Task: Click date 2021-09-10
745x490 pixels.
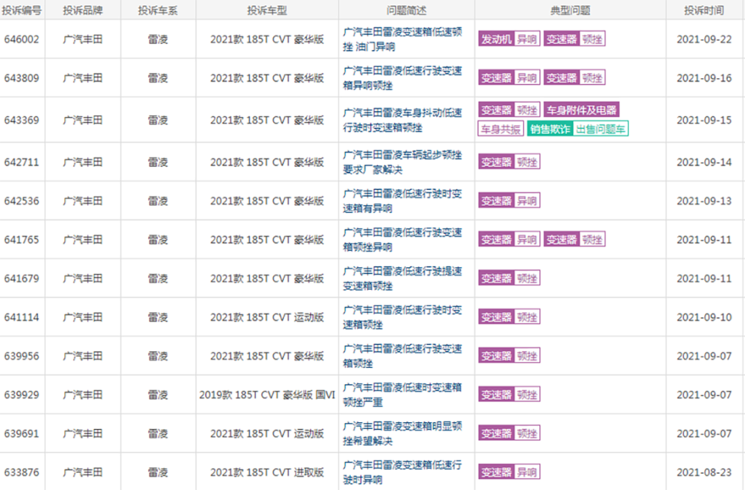Action: click(x=704, y=317)
